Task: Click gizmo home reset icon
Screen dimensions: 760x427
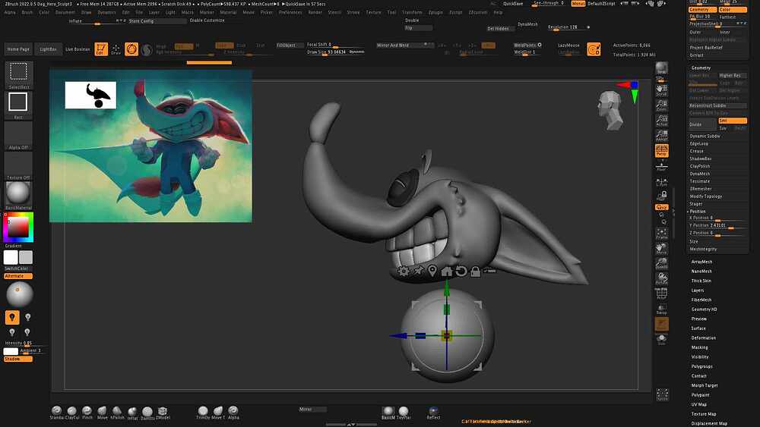Action: [446, 272]
